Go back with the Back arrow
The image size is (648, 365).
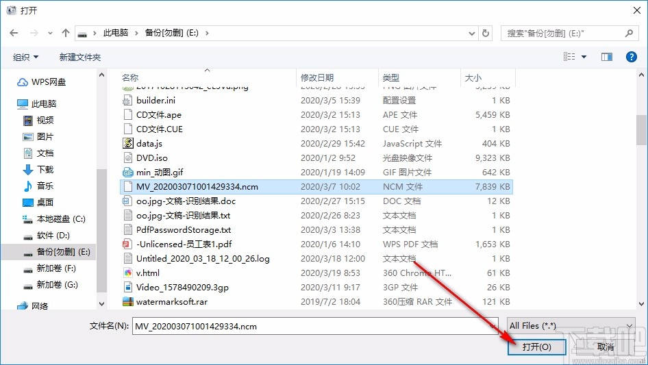[14, 33]
